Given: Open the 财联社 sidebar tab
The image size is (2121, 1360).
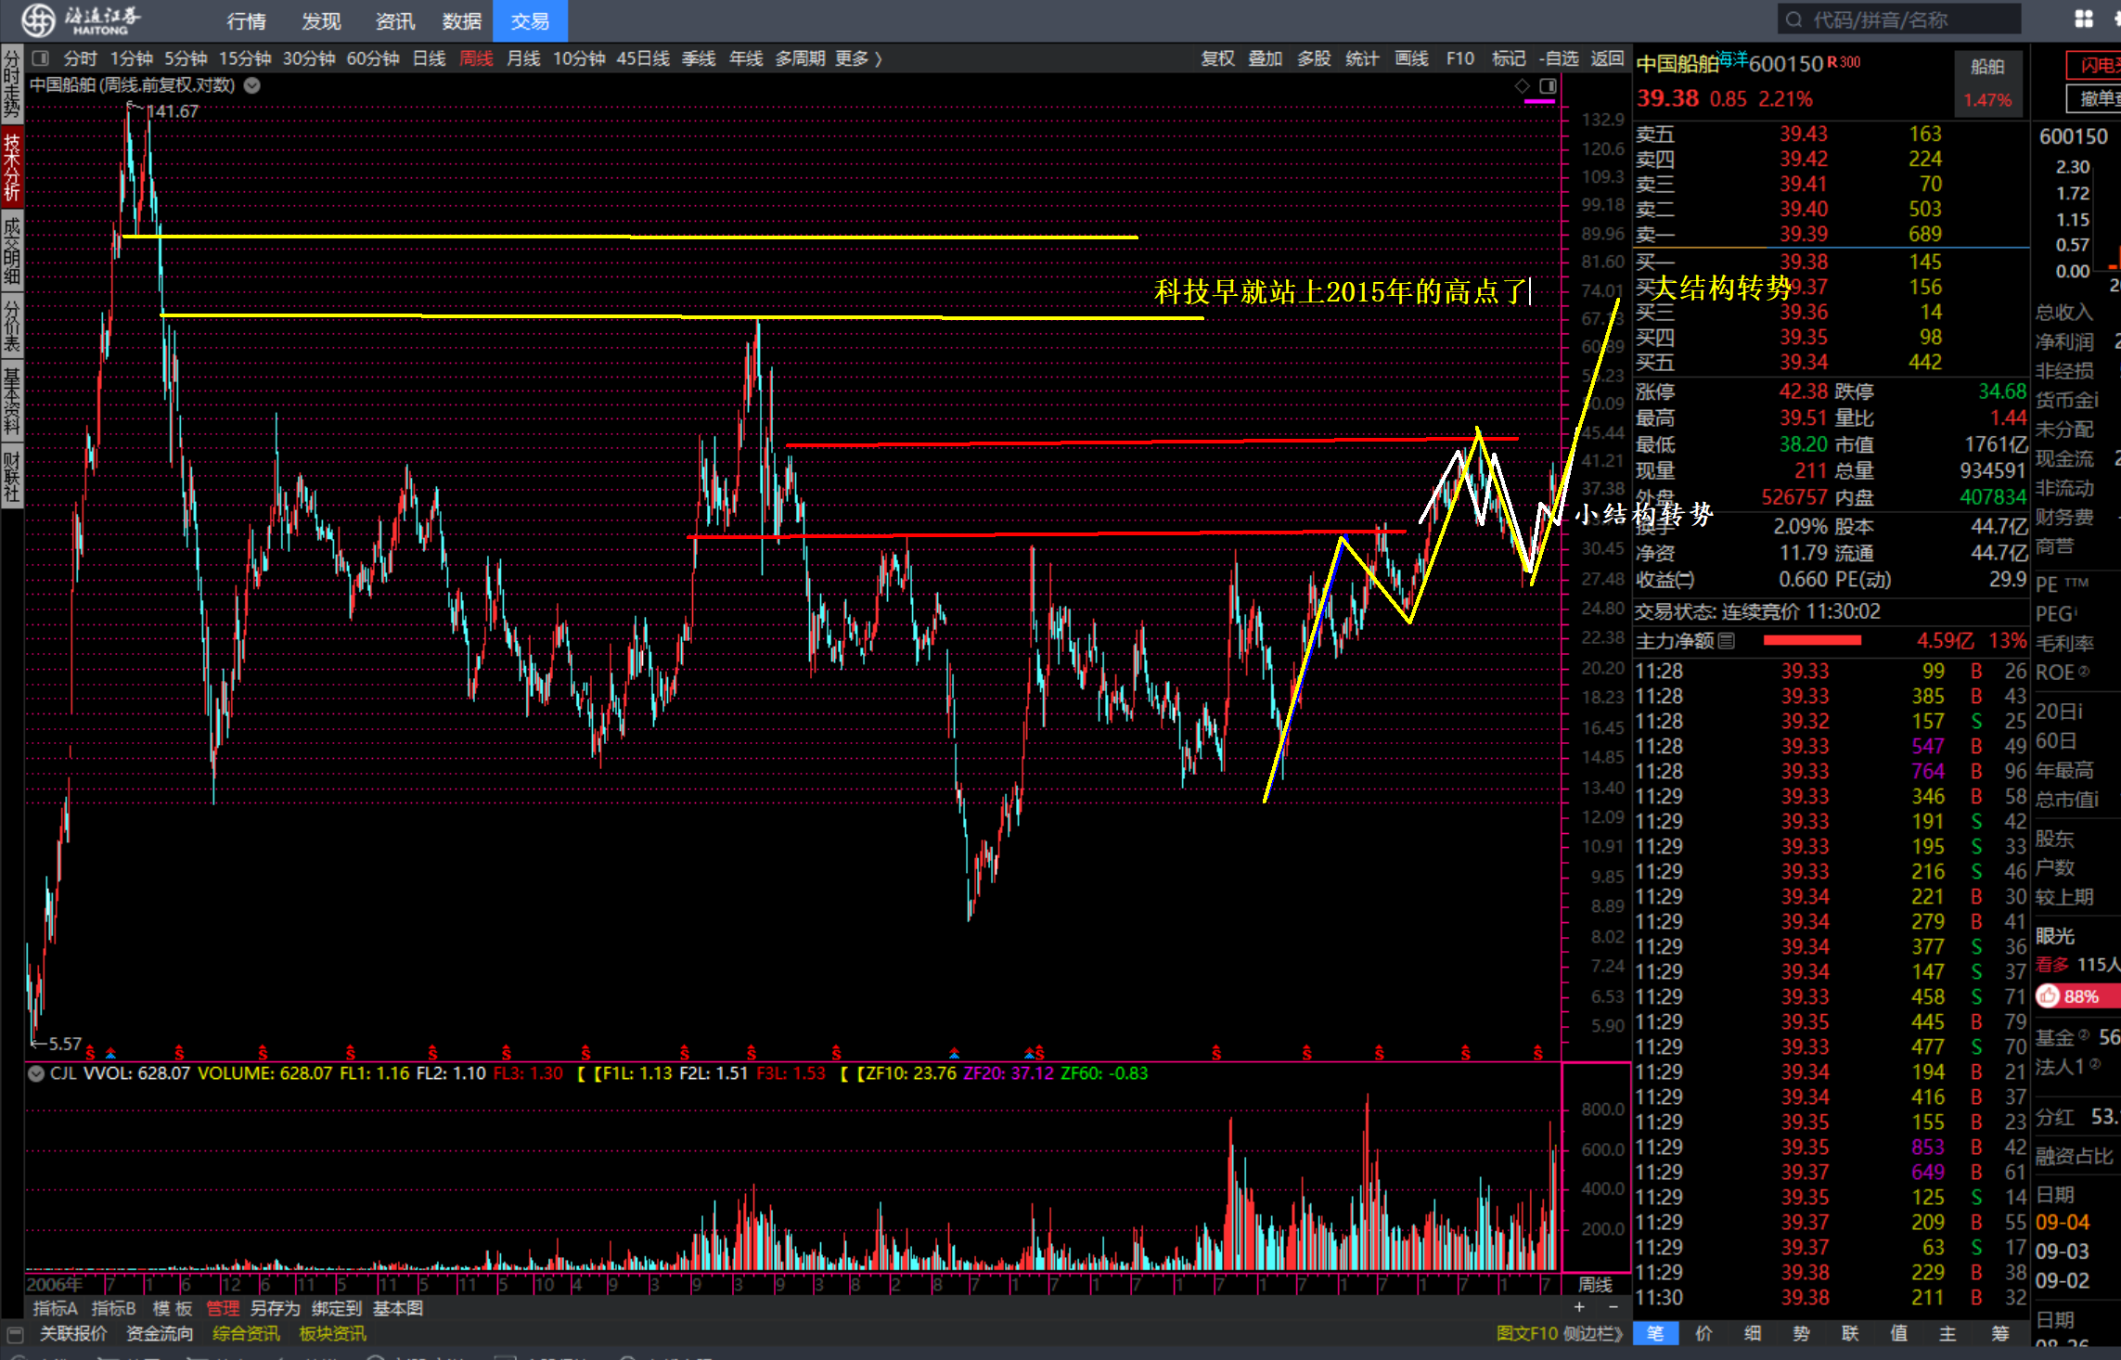Looking at the screenshot, I should tap(12, 477).
